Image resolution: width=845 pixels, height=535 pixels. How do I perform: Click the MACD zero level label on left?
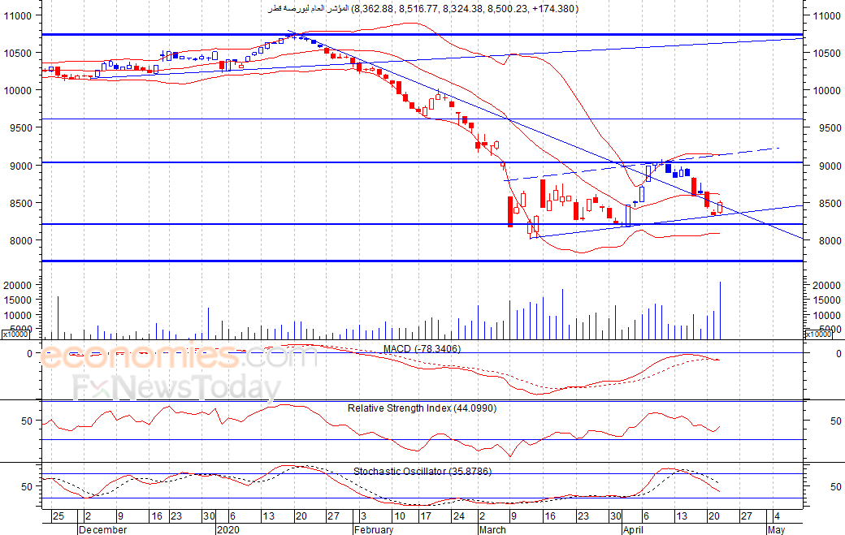(29, 354)
